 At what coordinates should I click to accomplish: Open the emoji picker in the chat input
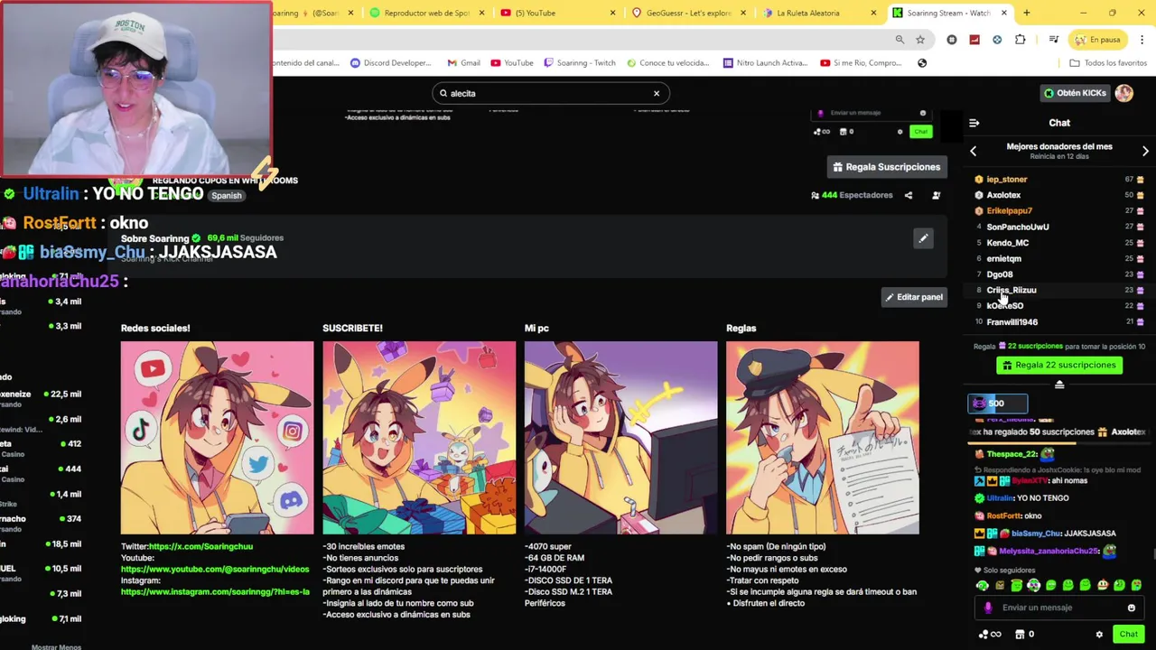[1131, 608]
